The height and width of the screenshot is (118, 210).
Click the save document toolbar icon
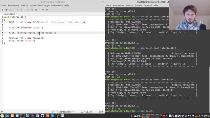pos(10,10)
